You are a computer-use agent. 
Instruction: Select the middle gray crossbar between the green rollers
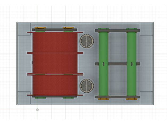pos(117,64)
